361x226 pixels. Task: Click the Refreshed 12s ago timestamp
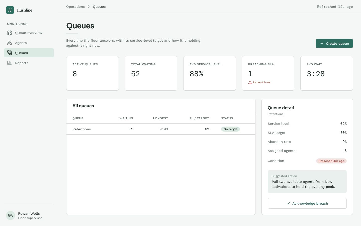point(335,7)
